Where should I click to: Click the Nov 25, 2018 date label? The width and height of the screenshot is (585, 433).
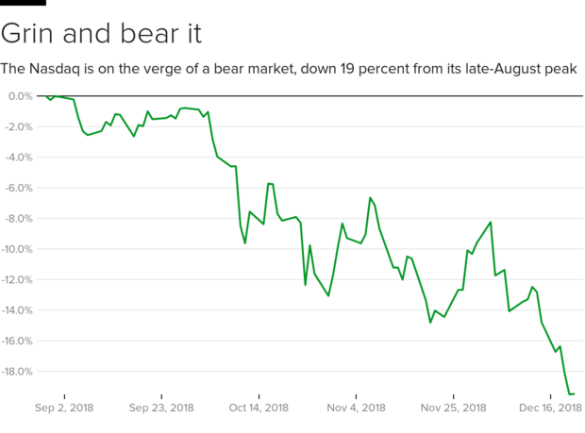pos(453,408)
